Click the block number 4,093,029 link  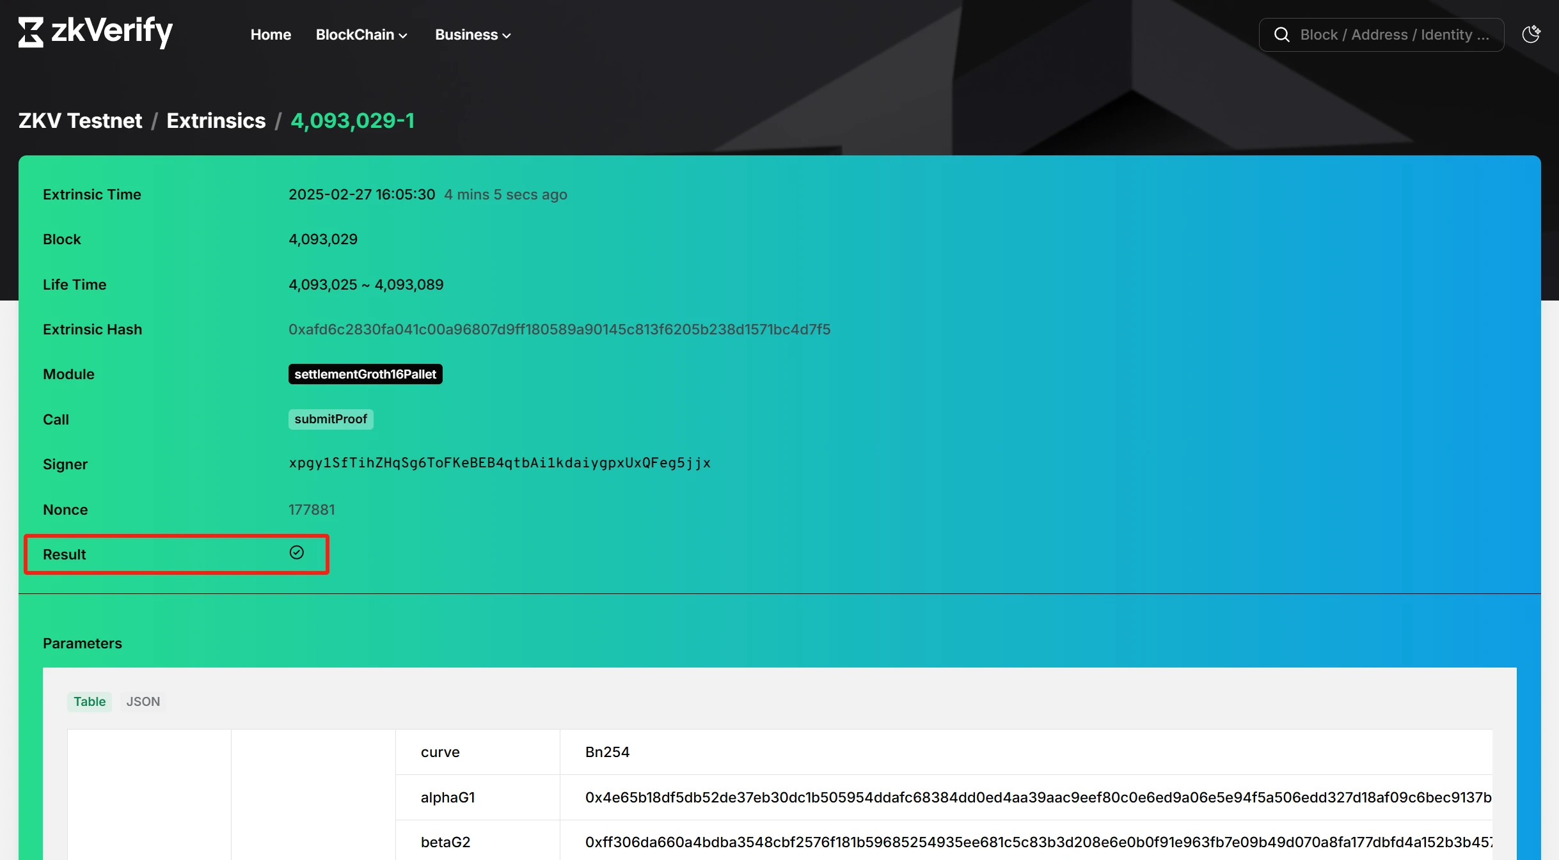coord(322,239)
